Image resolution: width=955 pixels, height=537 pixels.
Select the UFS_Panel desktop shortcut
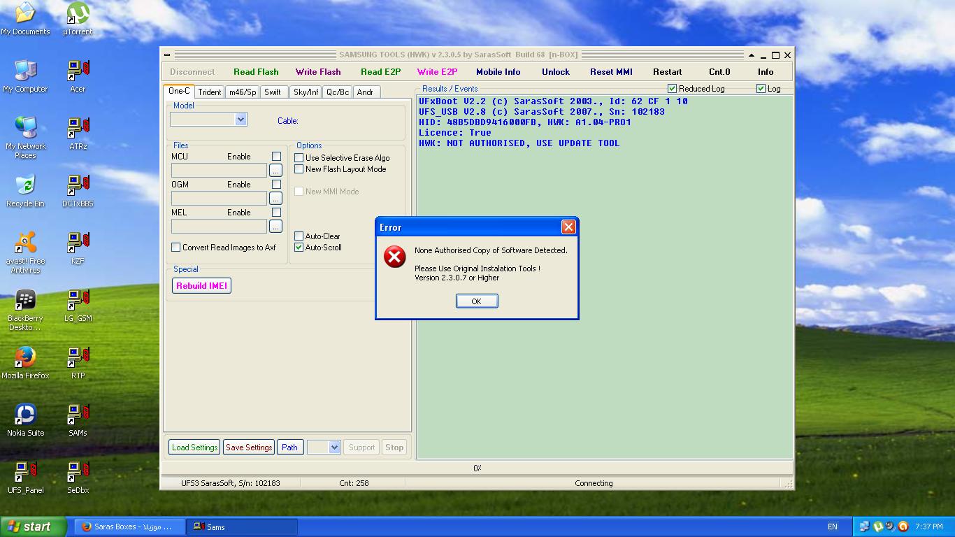click(25, 478)
